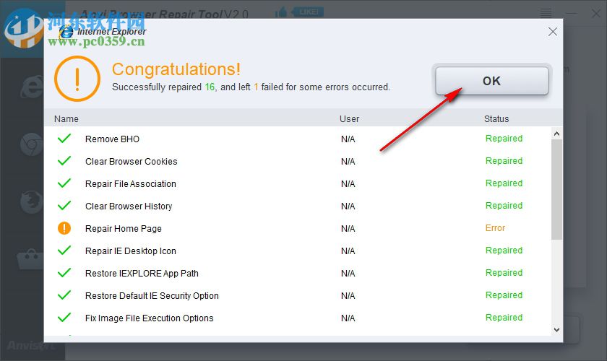This screenshot has width=607, height=361.
Task: Open Firefox tab in main window sidebar
Action: click(x=32, y=201)
